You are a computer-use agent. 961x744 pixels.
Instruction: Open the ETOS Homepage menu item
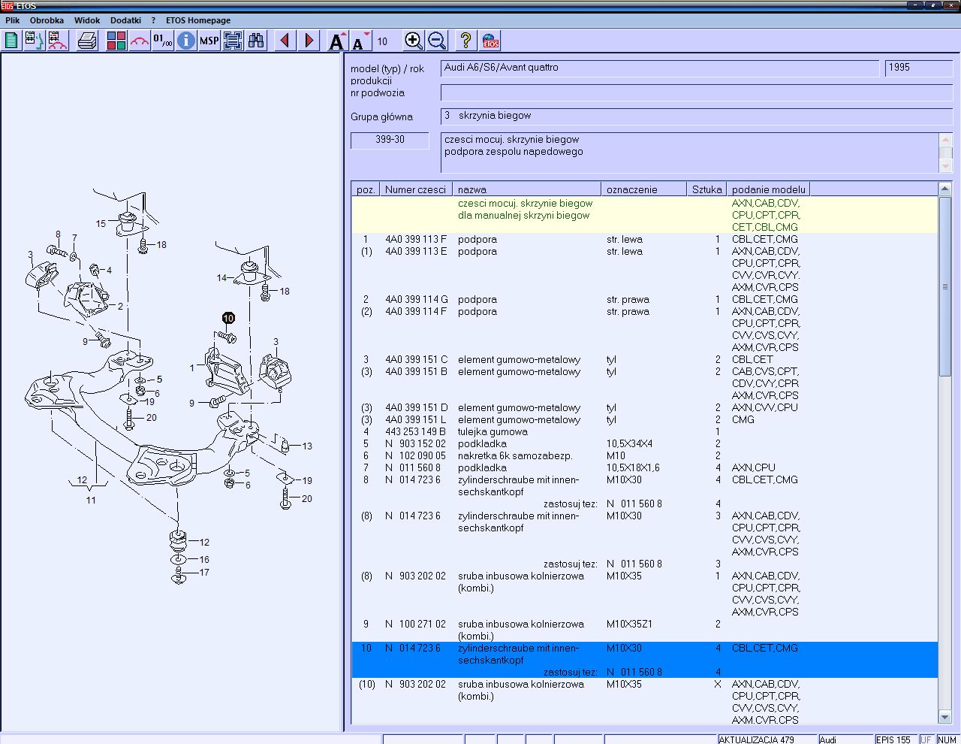tap(198, 20)
